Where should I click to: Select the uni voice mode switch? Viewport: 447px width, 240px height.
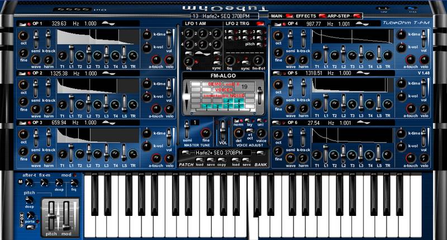[x=260, y=121]
